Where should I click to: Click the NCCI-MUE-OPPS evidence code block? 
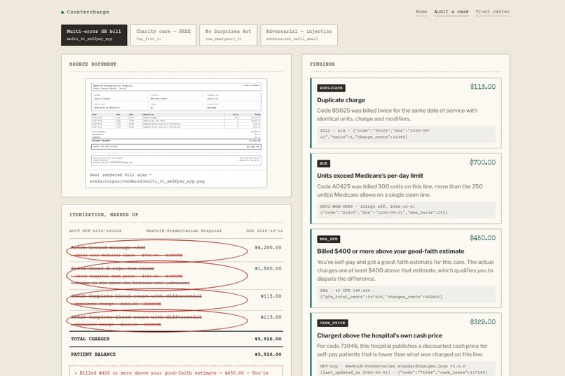406,210
